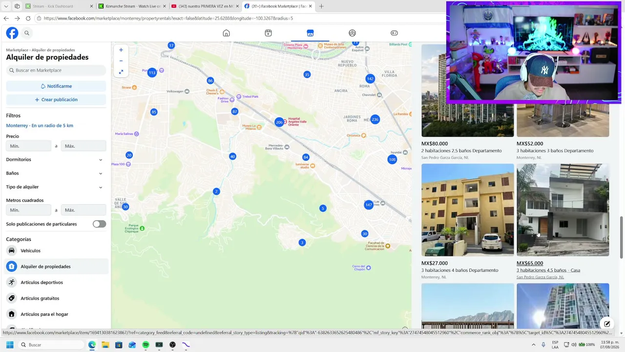The height and width of the screenshot is (352, 625).
Task: Click the 108 map cluster marker
Action: click(x=392, y=159)
